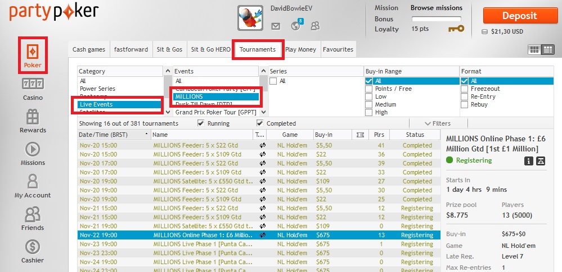Toggle the Series All checkbox
562x272 pixels.
pyautogui.click(x=273, y=81)
